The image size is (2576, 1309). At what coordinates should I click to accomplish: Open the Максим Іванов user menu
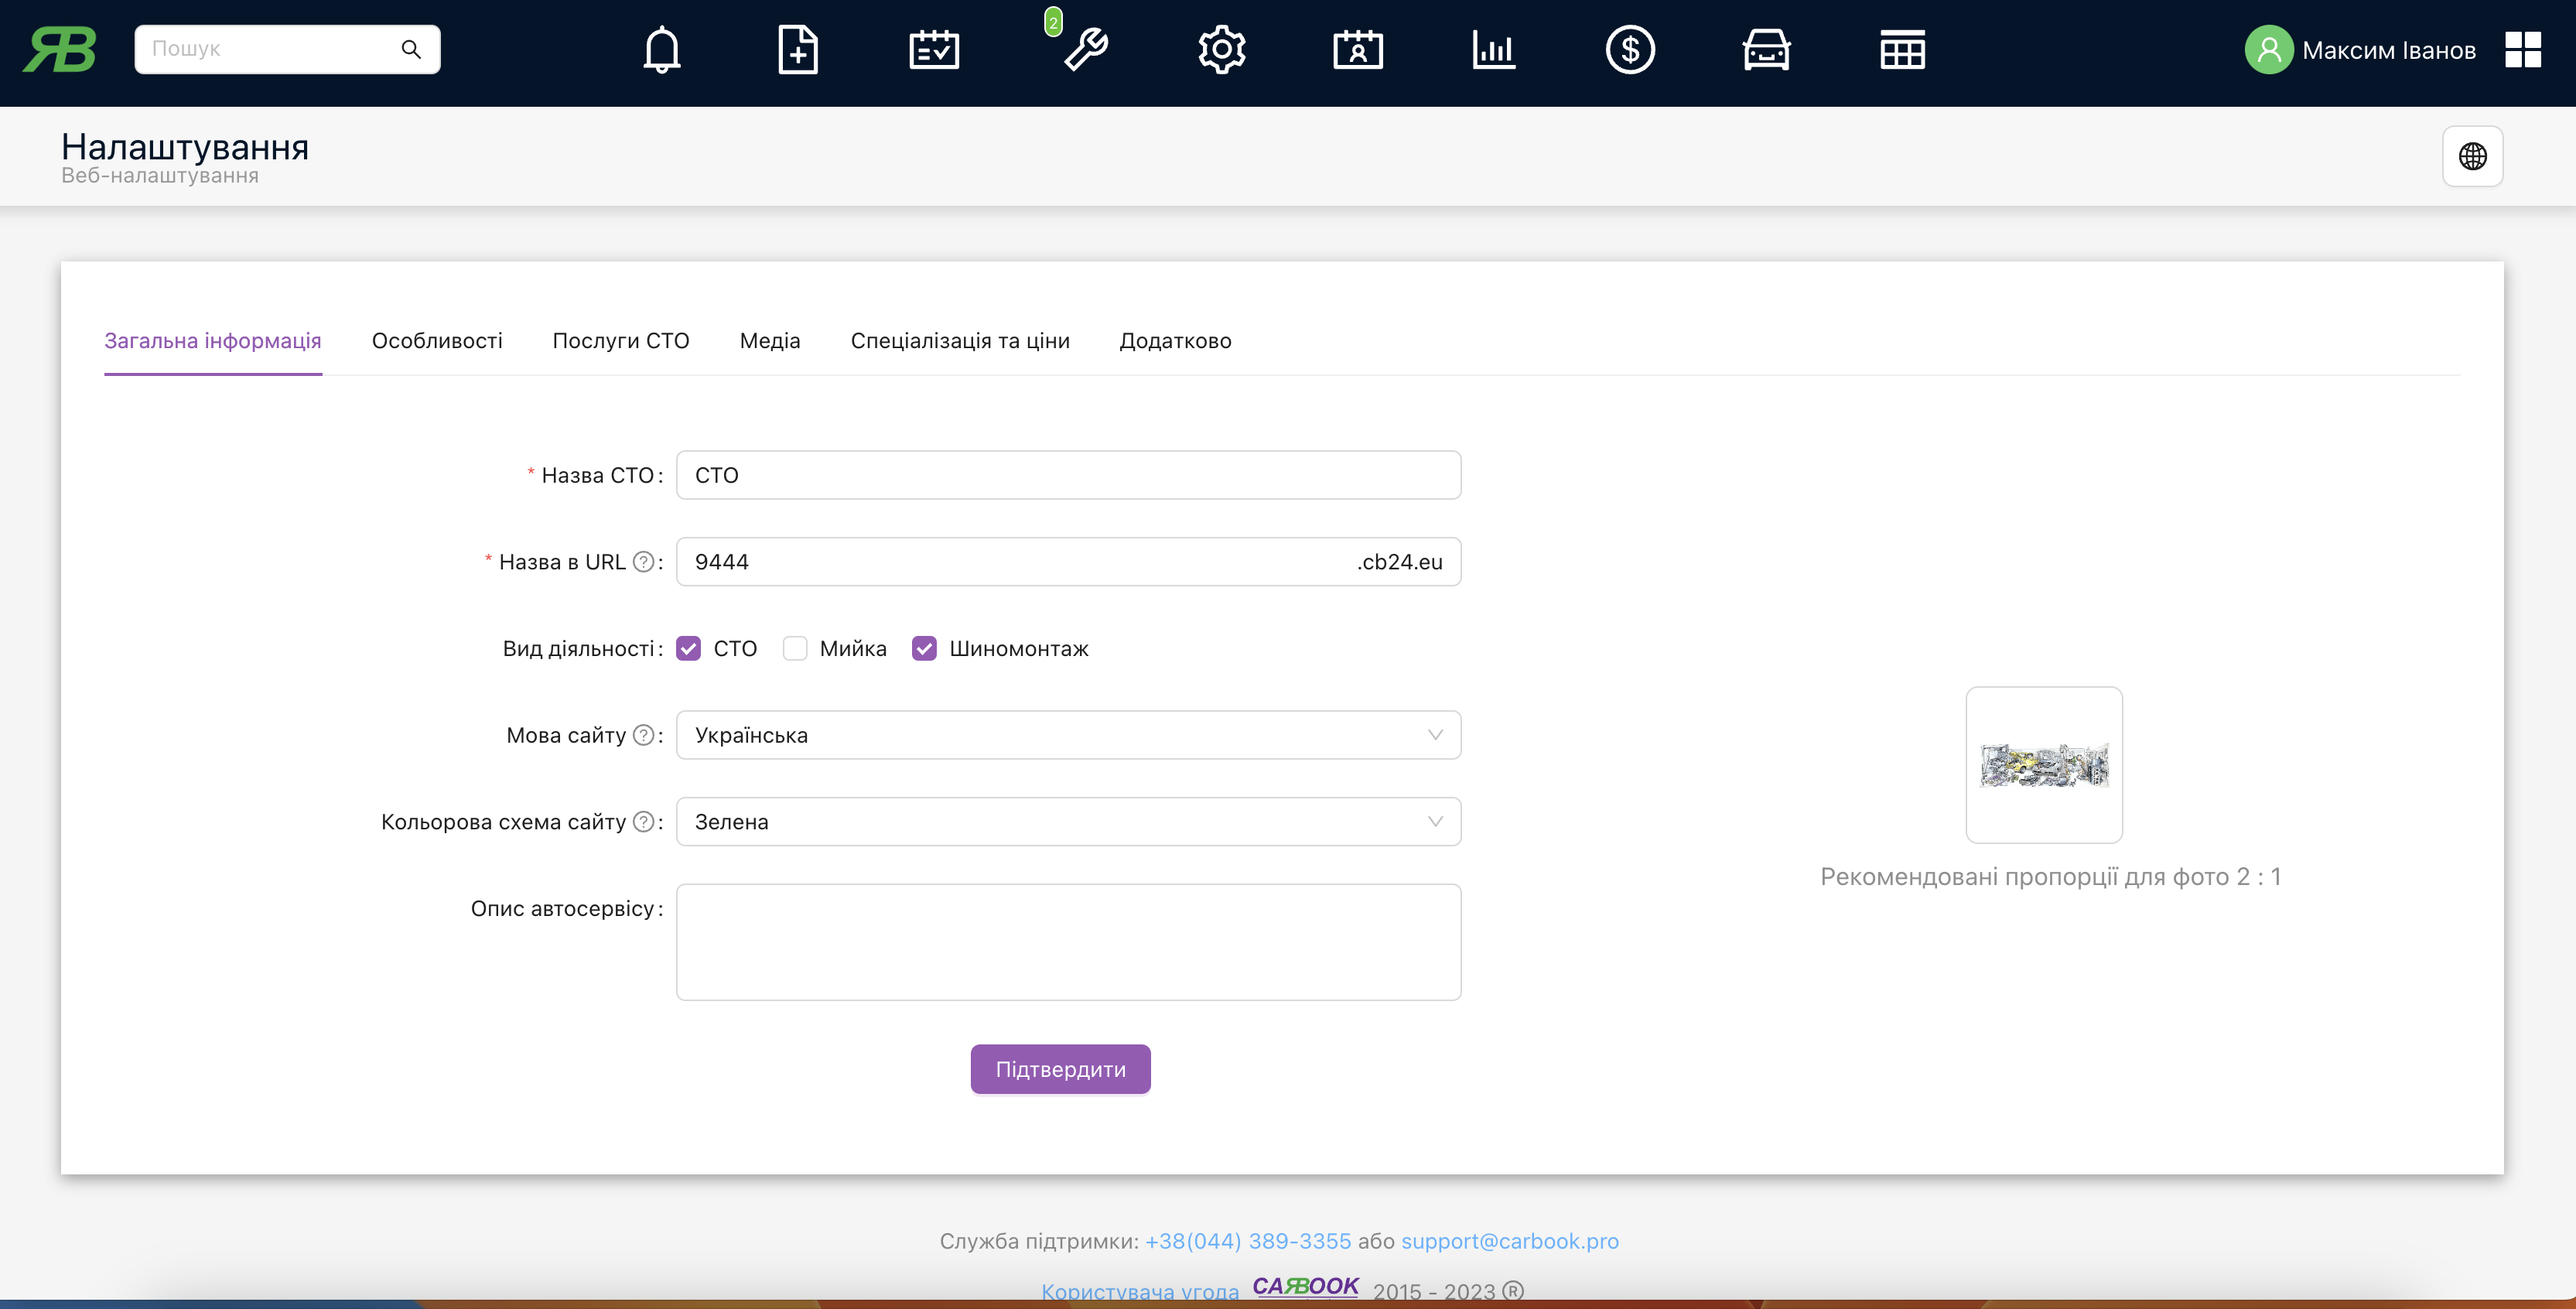(x=2387, y=50)
